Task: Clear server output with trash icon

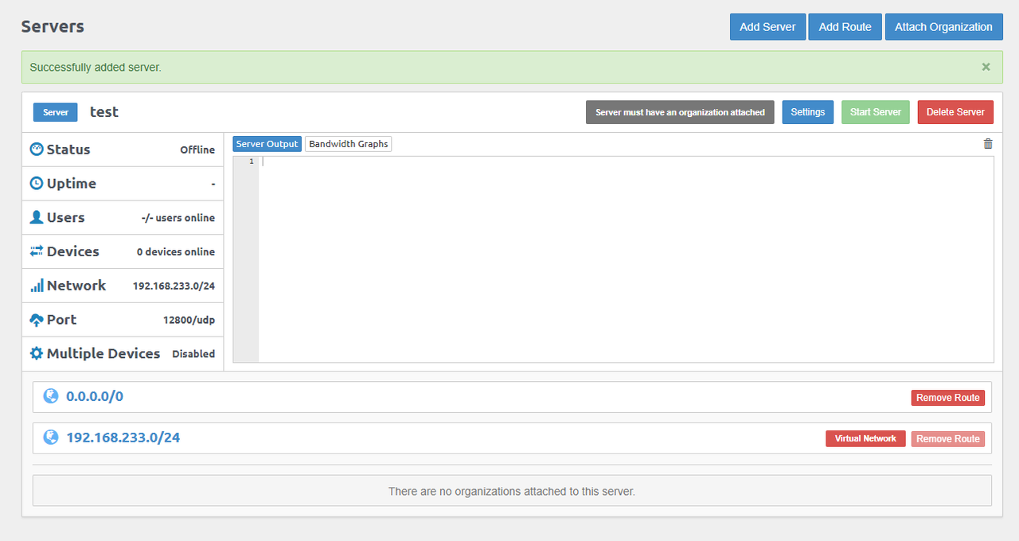Action: click(x=988, y=144)
